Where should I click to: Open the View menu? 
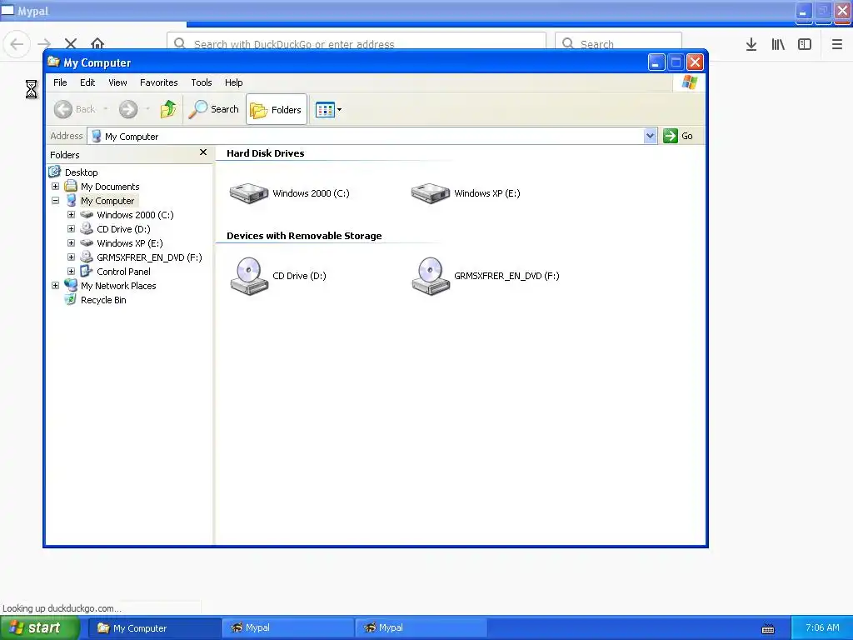point(117,82)
